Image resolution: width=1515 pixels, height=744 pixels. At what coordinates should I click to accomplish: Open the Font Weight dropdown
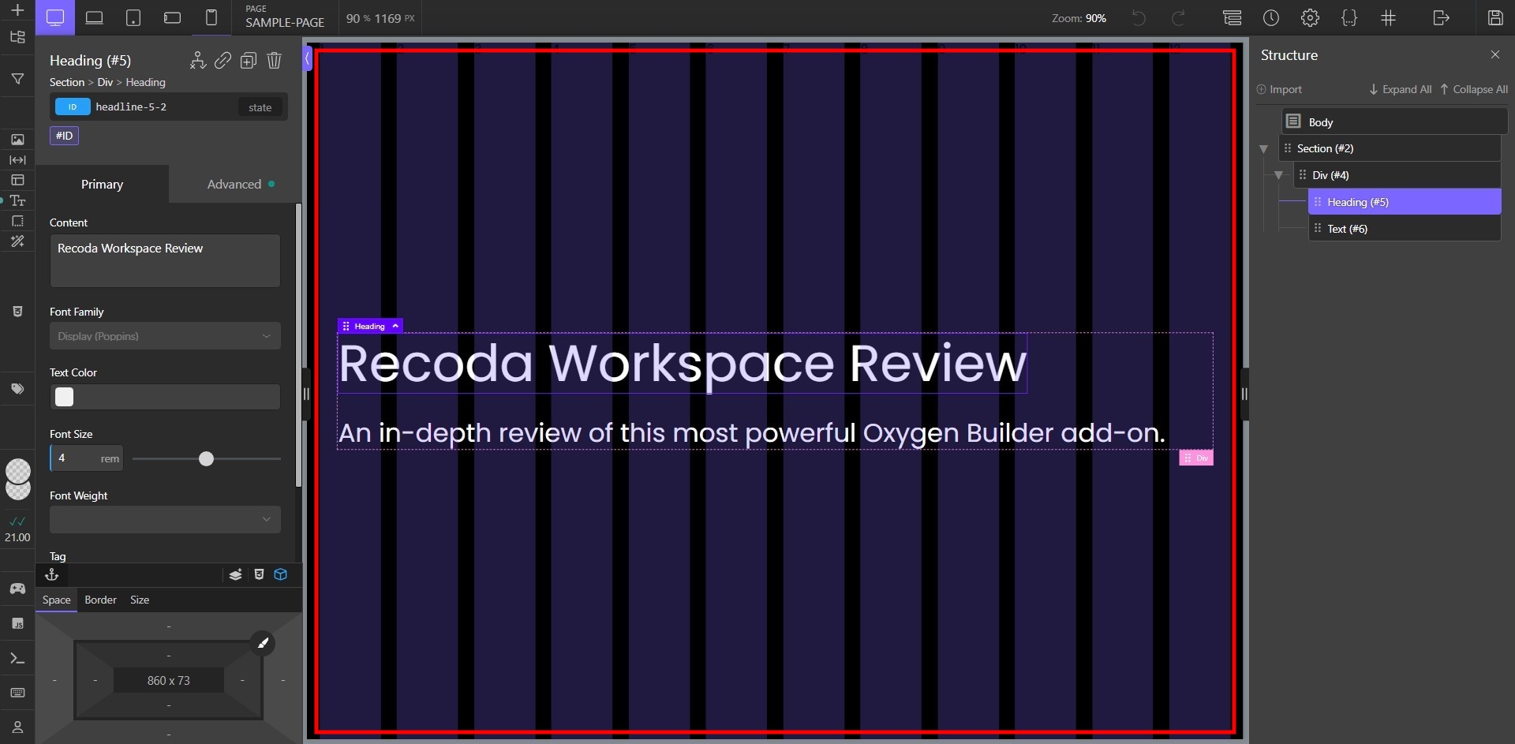click(164, 519)
